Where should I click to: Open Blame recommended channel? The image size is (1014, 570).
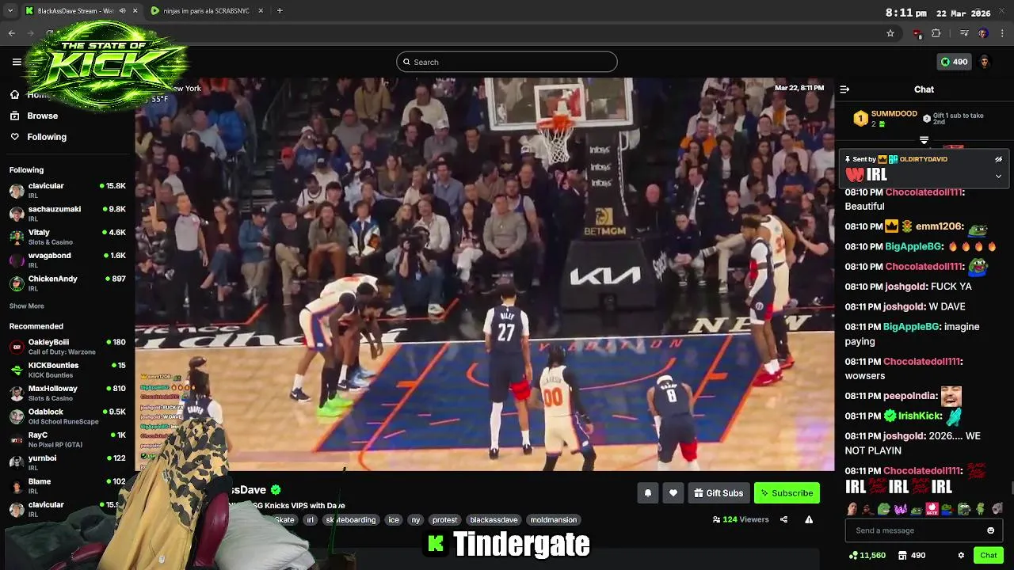(x=67, y=485)
